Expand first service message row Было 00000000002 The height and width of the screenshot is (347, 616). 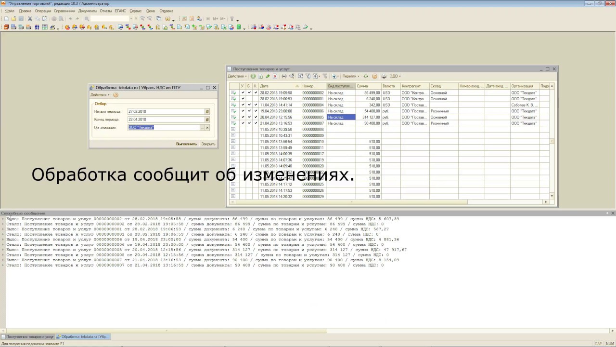(x=3, y=219)
